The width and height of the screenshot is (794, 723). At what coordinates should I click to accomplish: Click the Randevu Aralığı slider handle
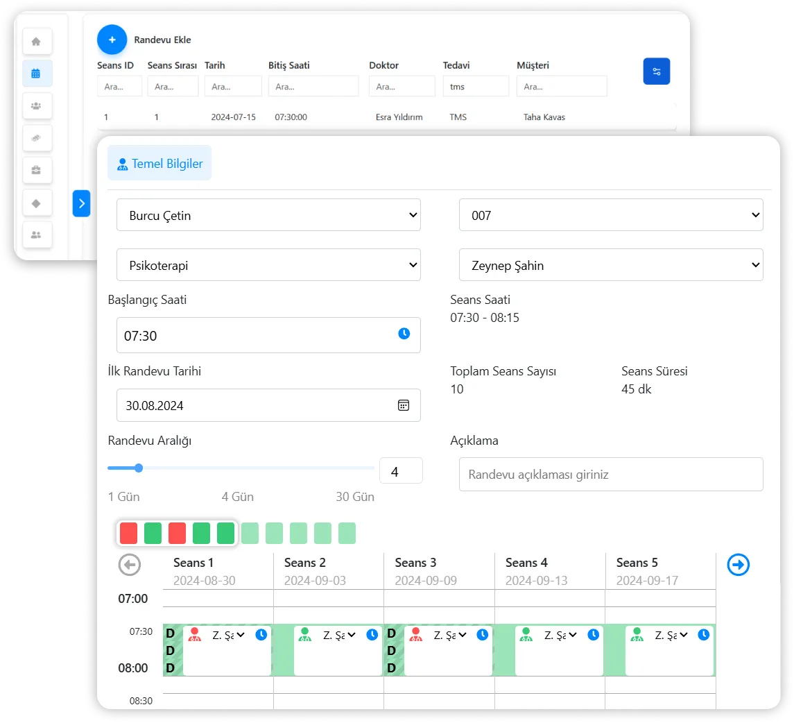pyautogui.click(x=139, y=468)
